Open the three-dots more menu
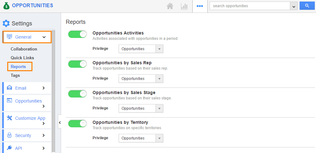This screenshot has height=153, width=316. coord(200,6)
